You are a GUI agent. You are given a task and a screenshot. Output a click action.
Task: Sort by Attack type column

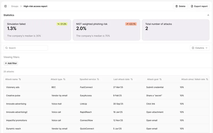click(58, 79)
